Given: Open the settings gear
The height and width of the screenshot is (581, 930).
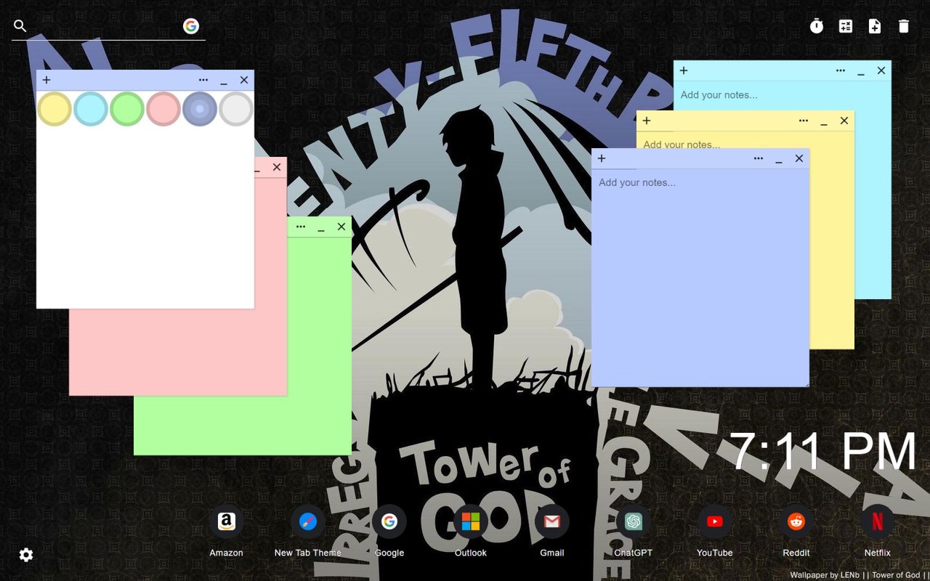Looking at the screenshot, I should pyautogui.click(x=26, y=555).
